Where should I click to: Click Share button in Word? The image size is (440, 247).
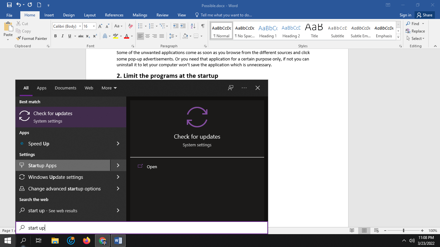424,15
